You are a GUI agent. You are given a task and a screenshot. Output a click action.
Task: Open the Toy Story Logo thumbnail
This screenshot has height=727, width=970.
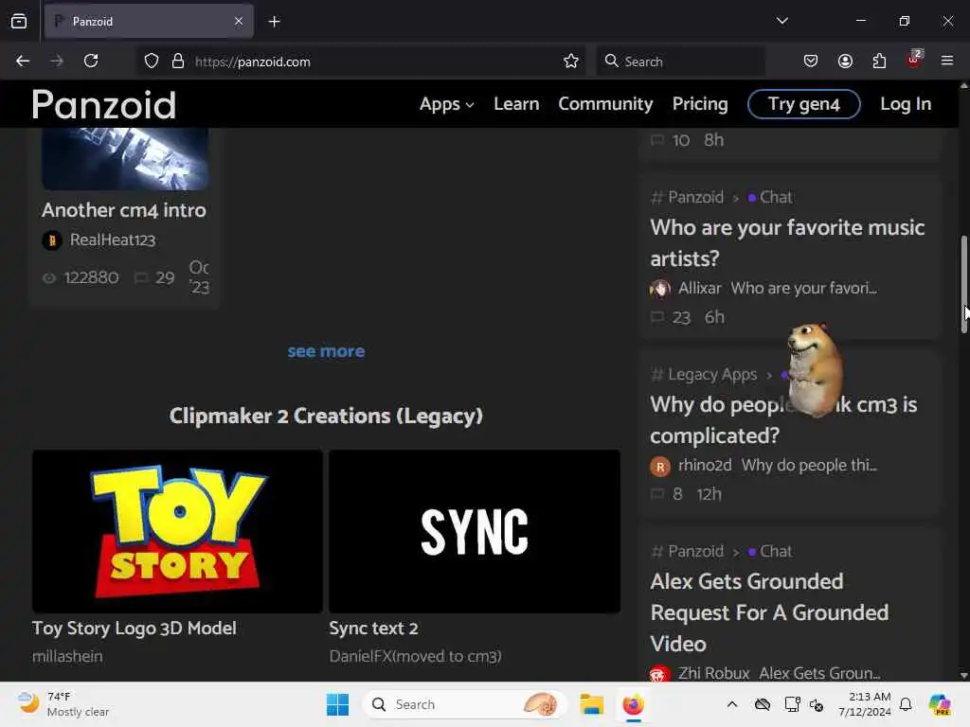tap(177, 531)
